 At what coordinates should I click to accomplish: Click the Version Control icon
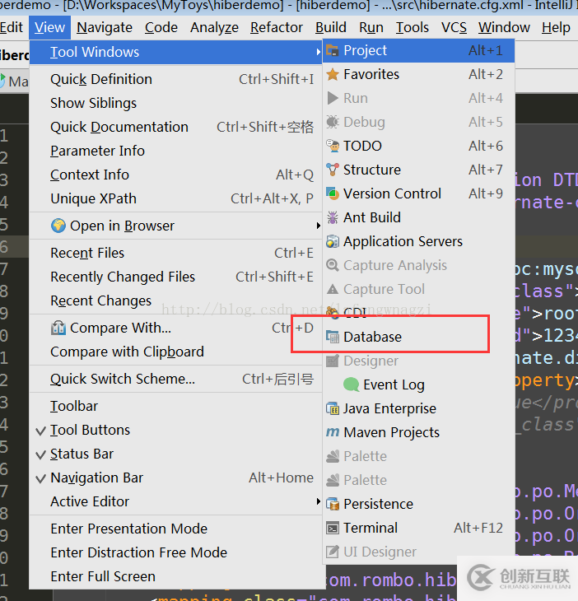click(x=333, y=193)
